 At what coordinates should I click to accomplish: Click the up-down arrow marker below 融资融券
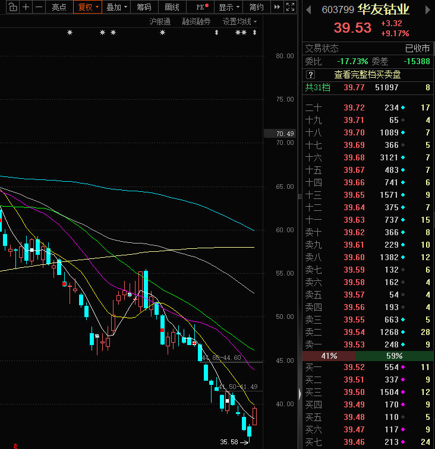[x=217, y=32]
